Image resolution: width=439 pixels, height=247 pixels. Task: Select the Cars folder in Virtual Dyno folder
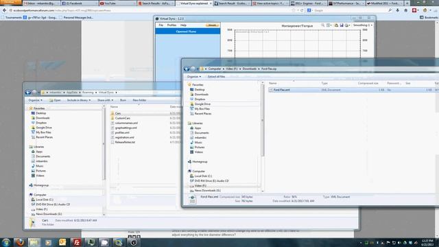[118, 113]
